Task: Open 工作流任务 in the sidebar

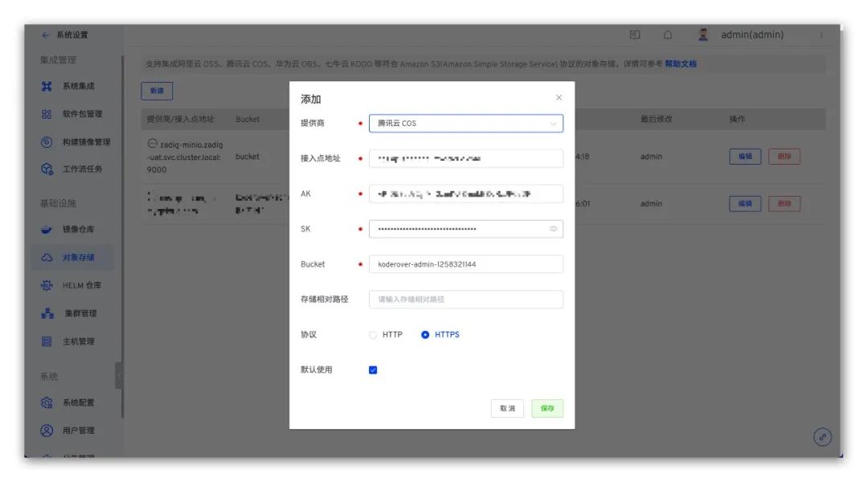Action: click(82, 170)
